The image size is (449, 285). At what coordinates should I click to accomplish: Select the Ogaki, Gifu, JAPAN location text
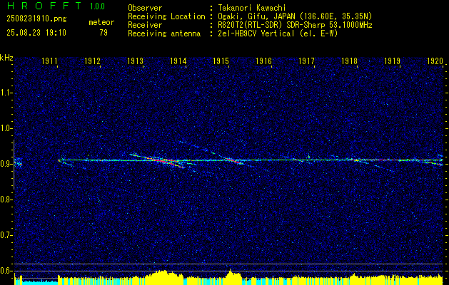pos(295,16)
